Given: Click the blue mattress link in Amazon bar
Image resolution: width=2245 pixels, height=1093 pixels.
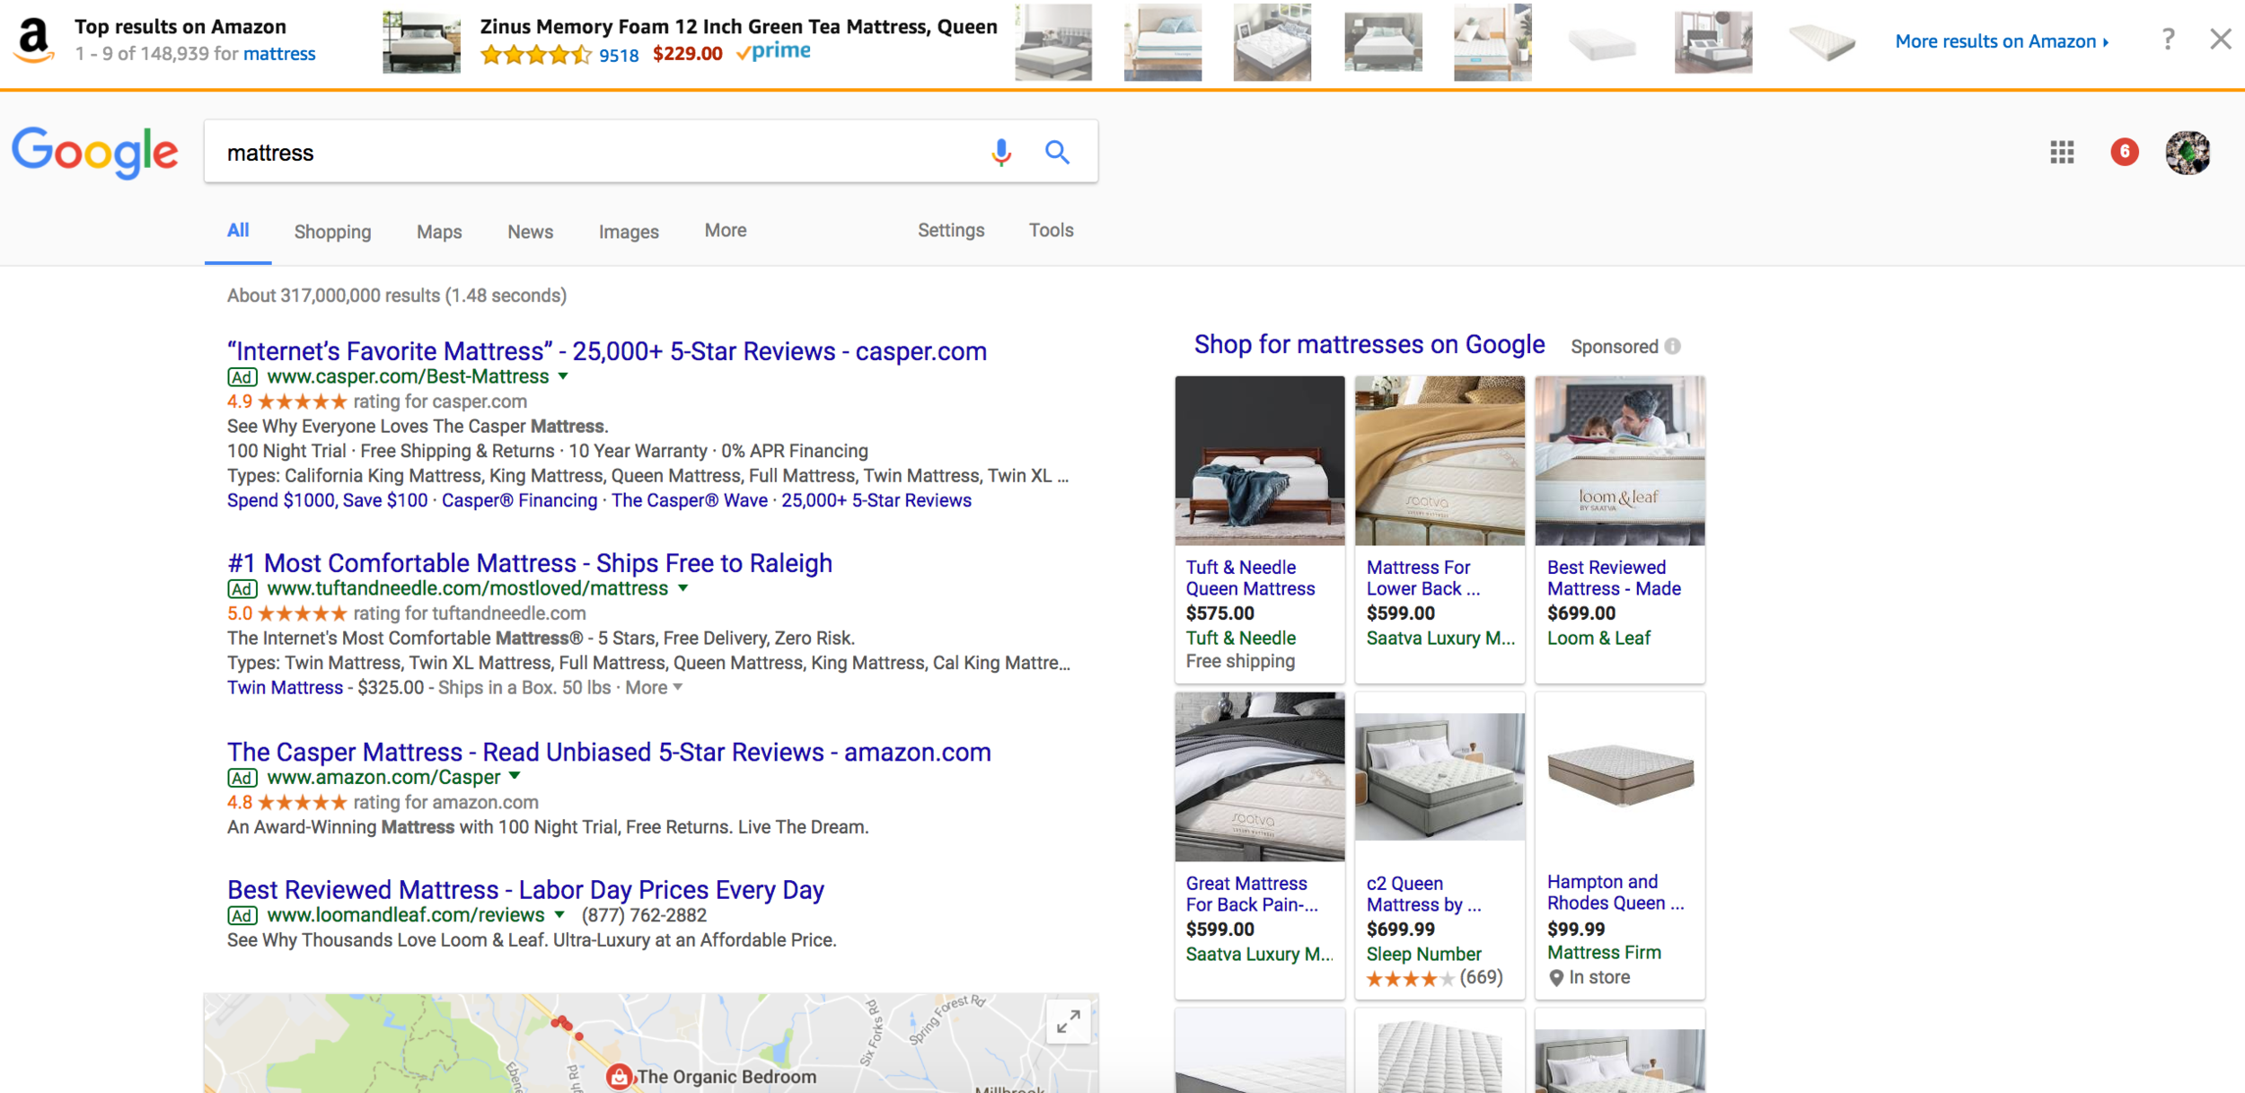Looking at the screenshot, I should (x=279, y=54).
